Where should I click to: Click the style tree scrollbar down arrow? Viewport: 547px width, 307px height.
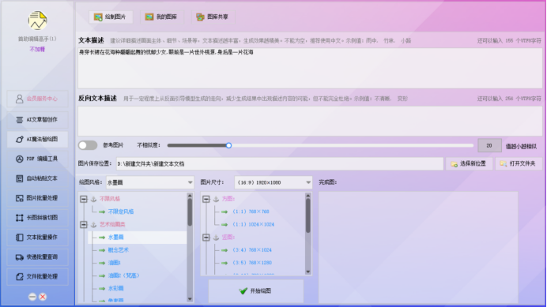point(190,299)
